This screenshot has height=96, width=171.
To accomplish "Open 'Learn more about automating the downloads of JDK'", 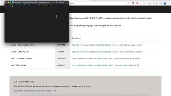I will 35,91.
